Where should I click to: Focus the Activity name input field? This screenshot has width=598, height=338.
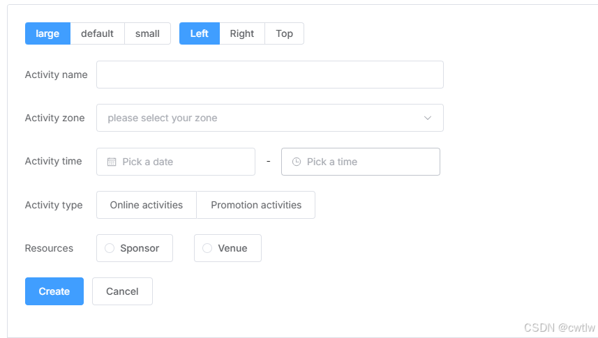tap(270, 75)
